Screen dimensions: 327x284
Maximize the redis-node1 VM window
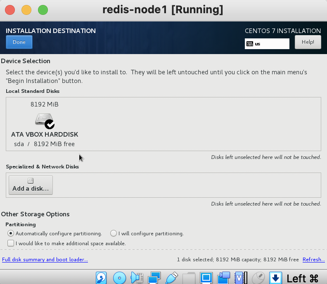click(x=43, y=10)
